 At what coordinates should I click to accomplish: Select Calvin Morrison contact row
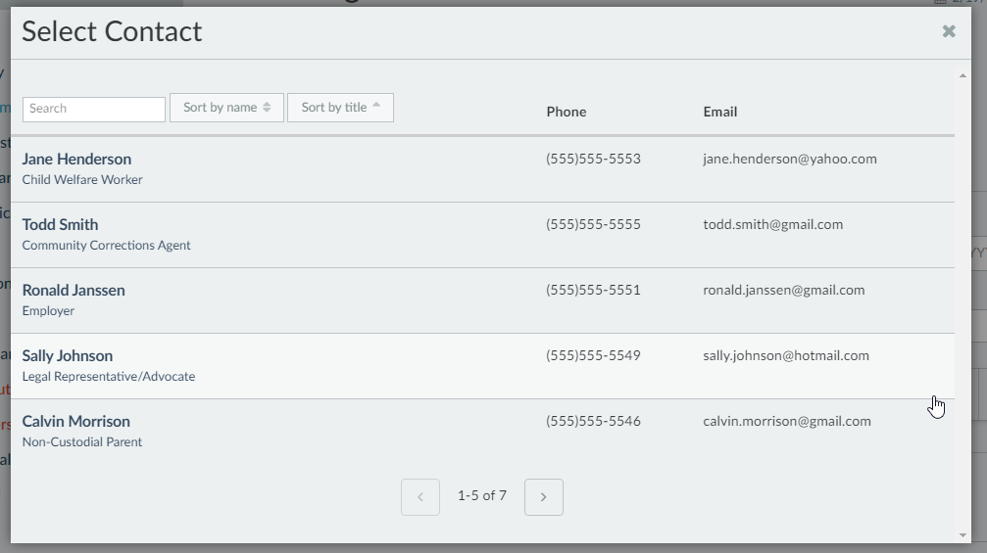(76, 422)
